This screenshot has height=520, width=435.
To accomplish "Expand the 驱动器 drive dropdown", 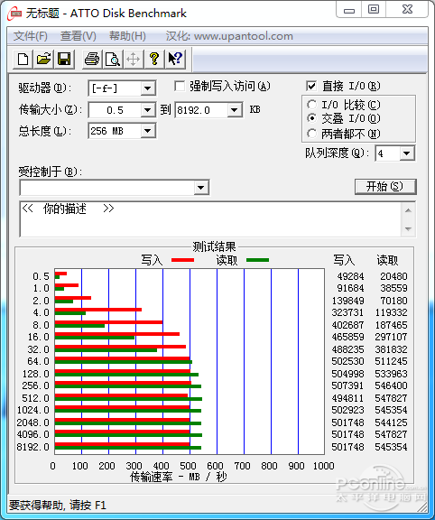I will (147, 88).
